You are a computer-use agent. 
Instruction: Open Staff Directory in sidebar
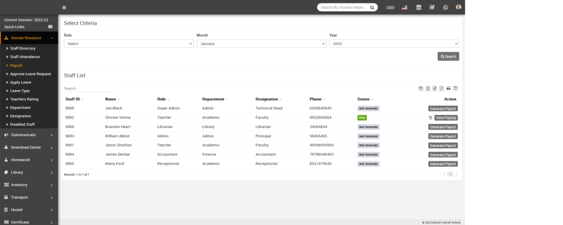click(x=23, y=48)
